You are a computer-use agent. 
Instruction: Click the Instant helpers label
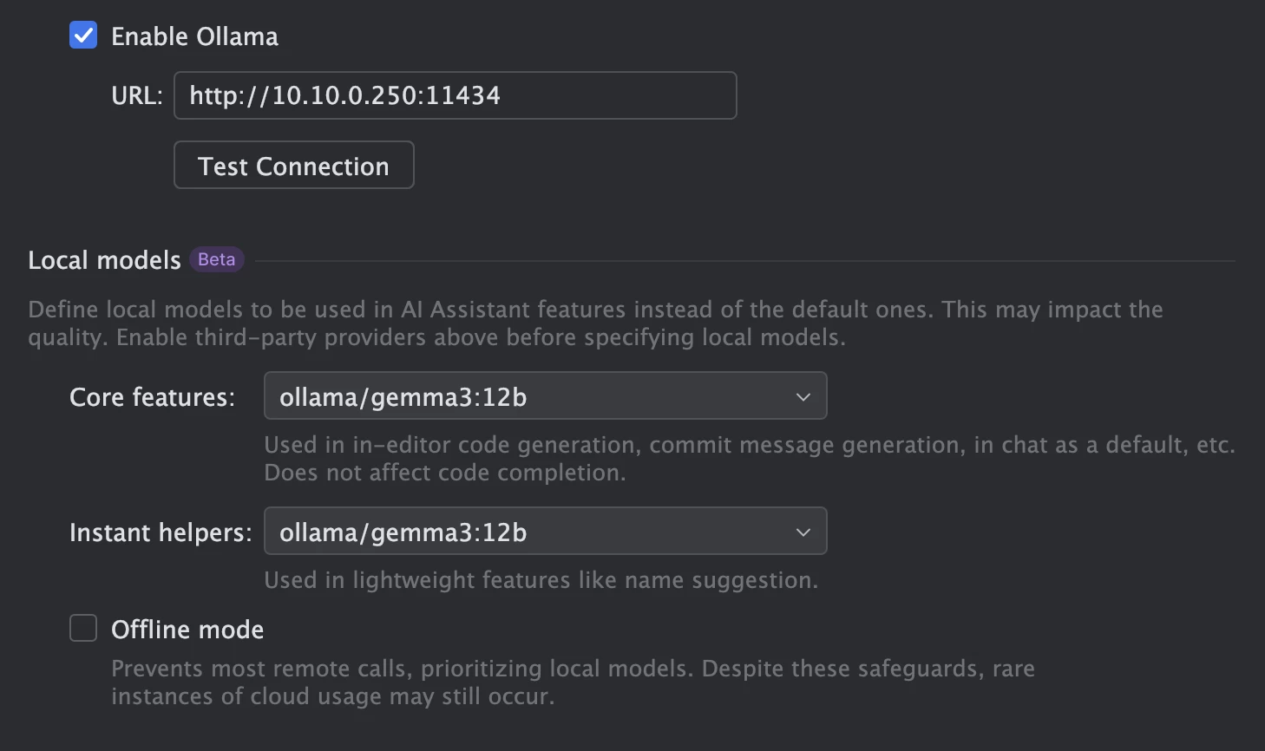pyautogui.click(x=161, y=532)
